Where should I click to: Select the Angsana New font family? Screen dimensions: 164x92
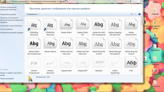(x=66, y=62)
